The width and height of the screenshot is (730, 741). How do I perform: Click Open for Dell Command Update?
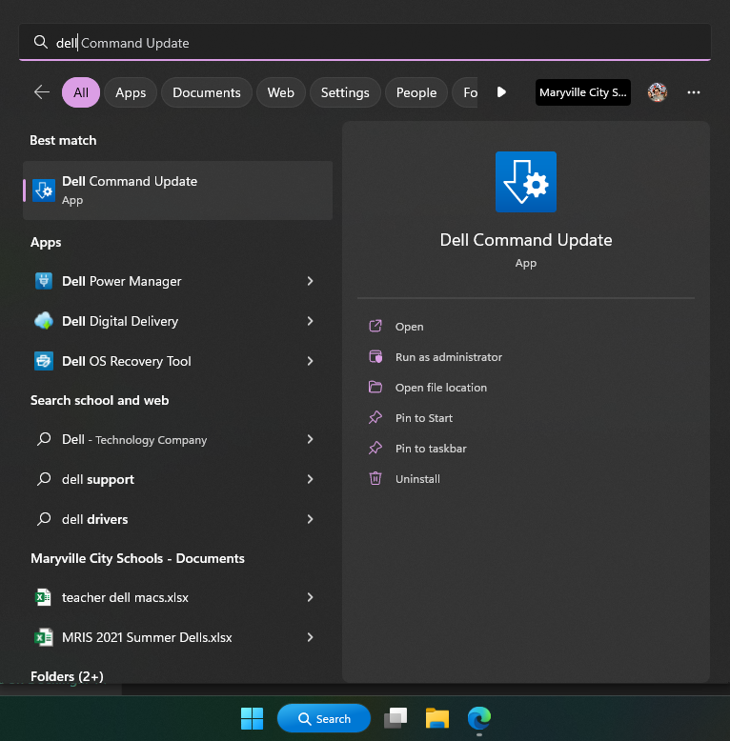pos(410,327)
